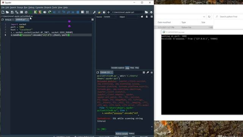Screen dimensions: 243x137
Task: Stop debugging with blue square icon
Action: (x=78, y=12)
